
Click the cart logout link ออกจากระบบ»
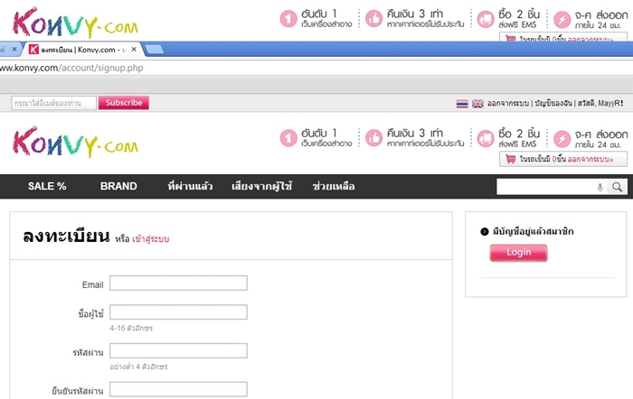pos(590,159)
